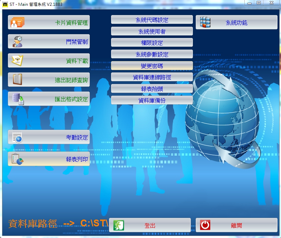The image size is (281, 238).
Task: Click the envelope icon beside 資料下載
Action: coord(17,61)
